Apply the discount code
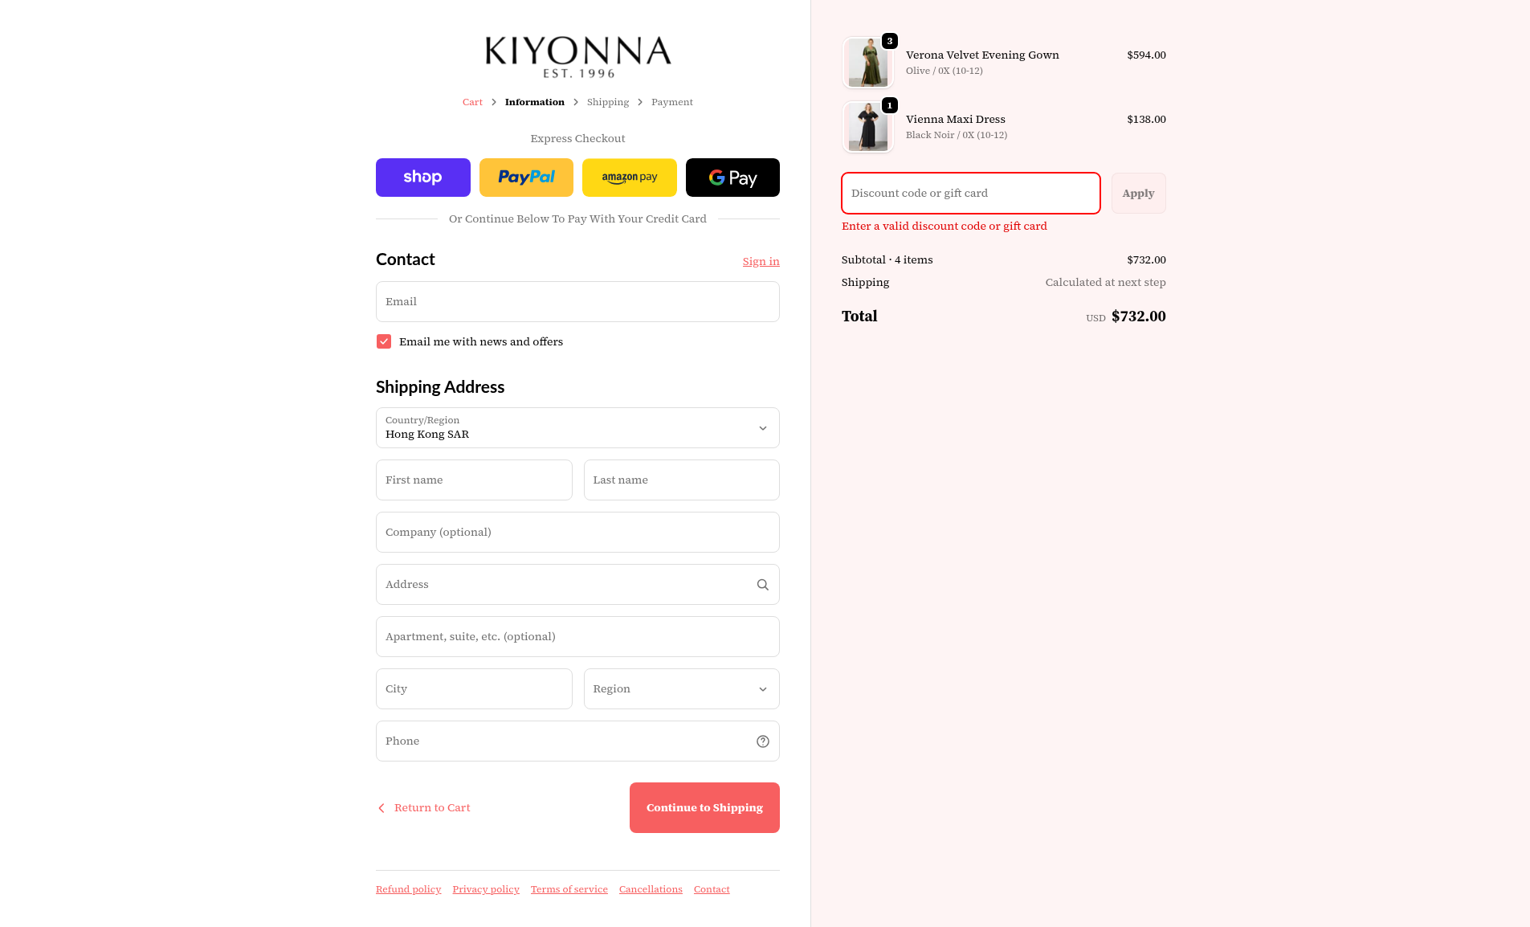The width and height of the screenshot is (1530, 927). click(1138, 194)
